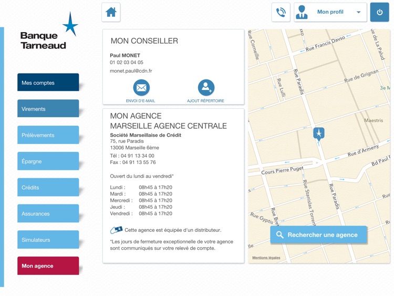Click agency phone 04 91 13 34 00

(138, 156)
